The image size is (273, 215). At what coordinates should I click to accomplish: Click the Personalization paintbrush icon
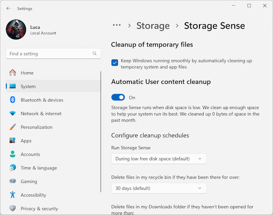(x=13, y=127)
